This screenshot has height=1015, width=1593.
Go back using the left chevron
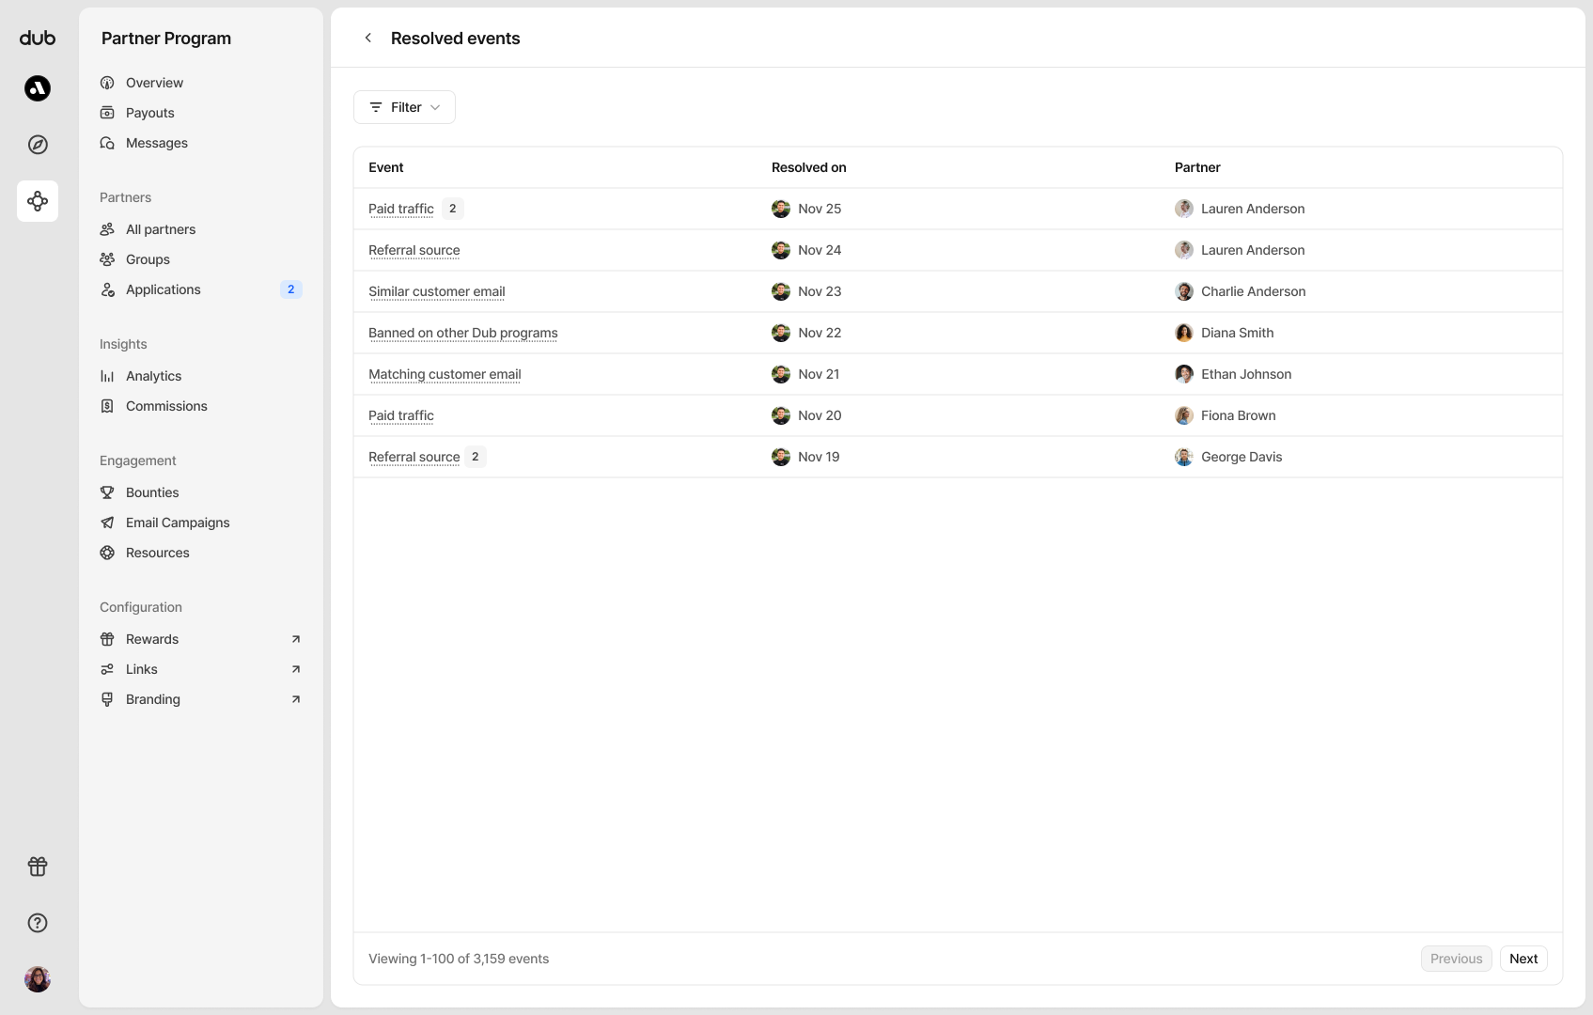pyautogui.click(x=368, y=39)
